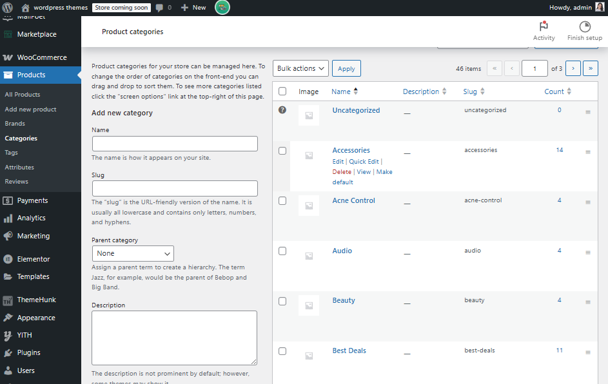608x384 pixels.
Task: Click the ThemeHunk sidebar icon
Action: click(x=8, y=300)
